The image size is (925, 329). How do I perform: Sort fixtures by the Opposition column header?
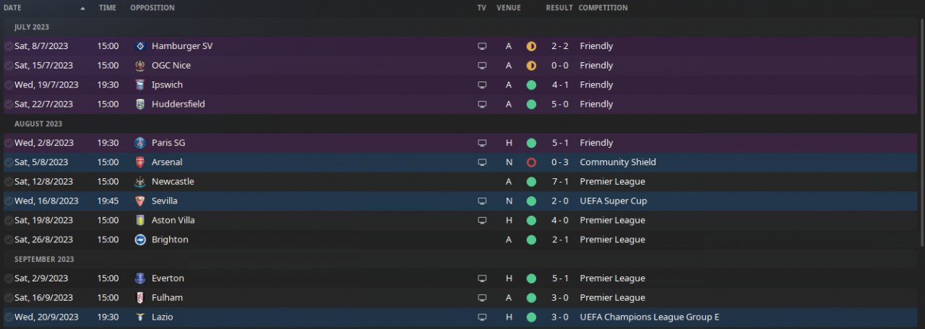point(152,8)
